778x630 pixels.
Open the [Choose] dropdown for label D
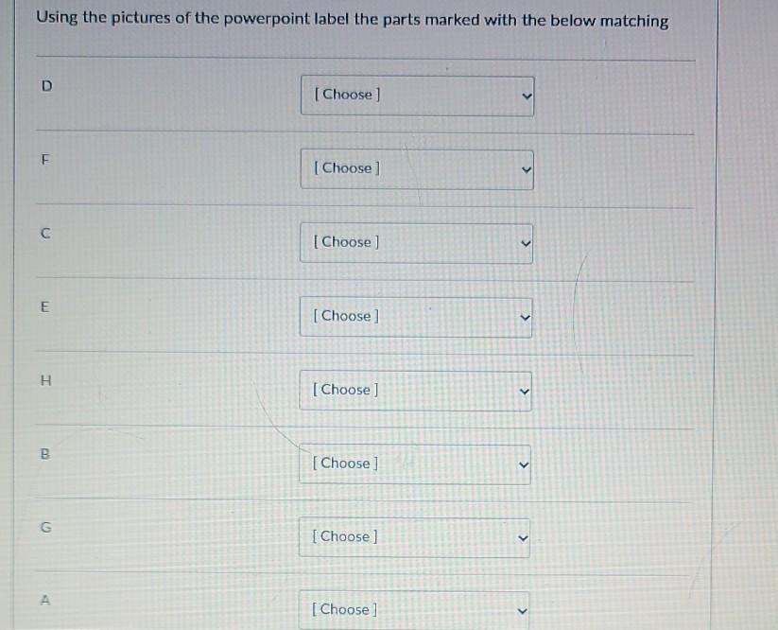[x=416, y=95]
